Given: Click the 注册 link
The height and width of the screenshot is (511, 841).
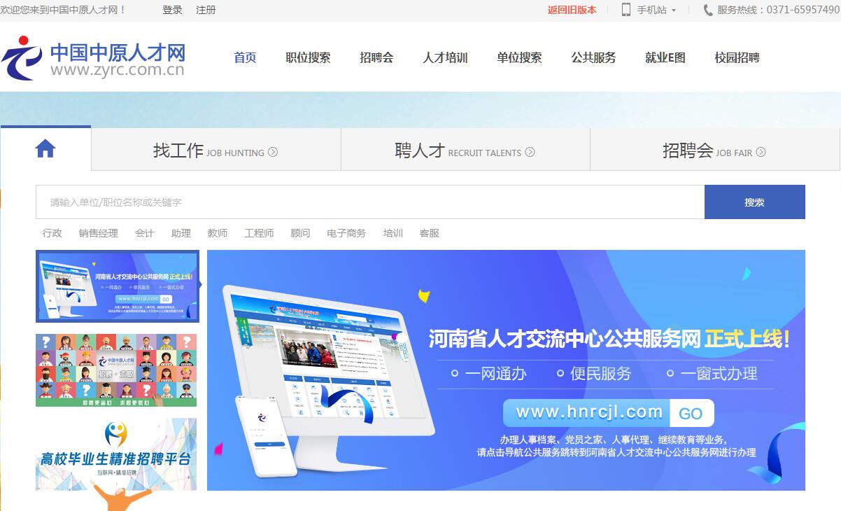Looking at the screenshot, I should click(x=206, y=10).
